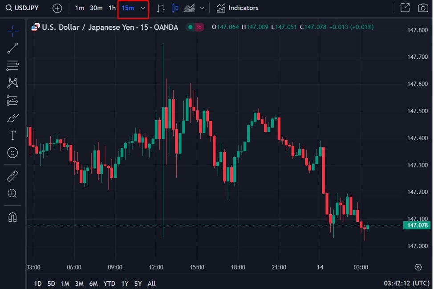This screenshot has width=434, height=289.
Task: Switch to the 1h timeframe
Action: (x=112, y=8)
